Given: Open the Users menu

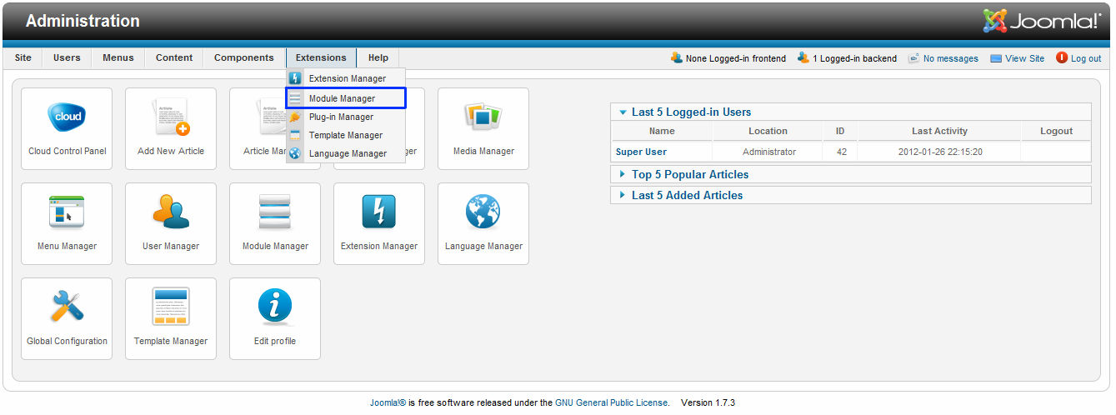Looking at the screenshot, I should 67,58.
